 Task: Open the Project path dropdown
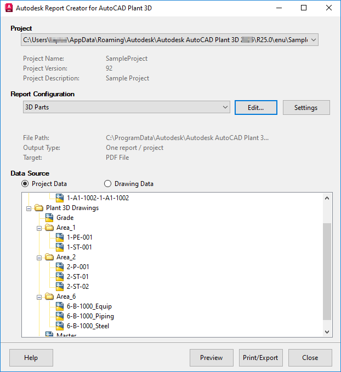point(314,40)
